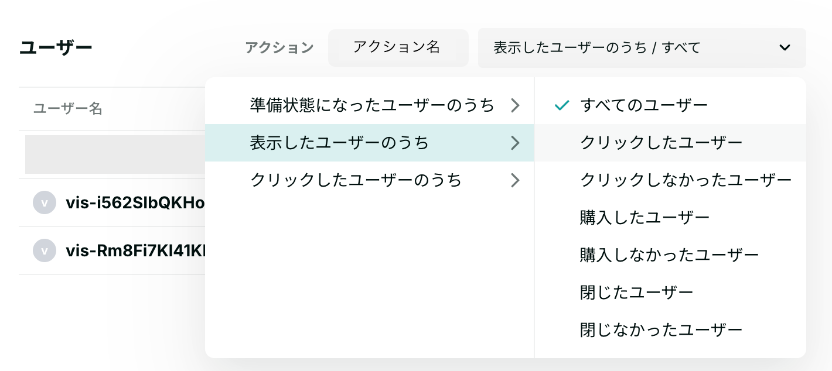Click the chevron arrow on クリックしたユーザーのうち row
832x371 pixels.
coord(515,180)
